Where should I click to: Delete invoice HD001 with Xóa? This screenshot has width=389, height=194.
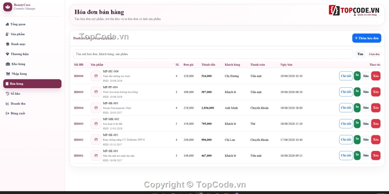(x=376, y=155)
